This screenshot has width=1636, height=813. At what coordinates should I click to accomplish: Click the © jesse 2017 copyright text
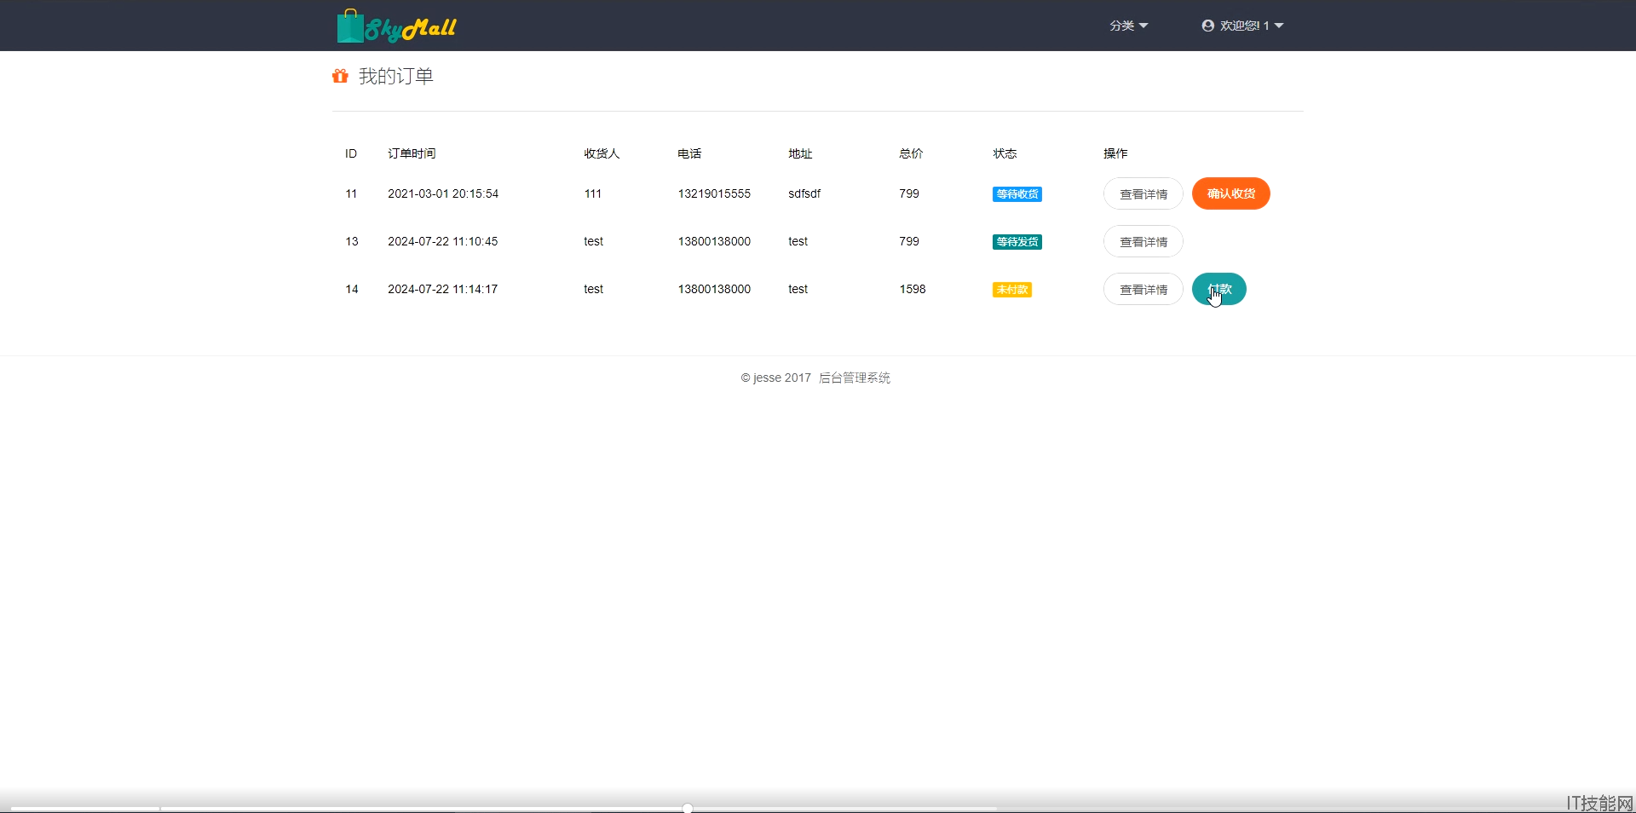(x=776, y=378)
